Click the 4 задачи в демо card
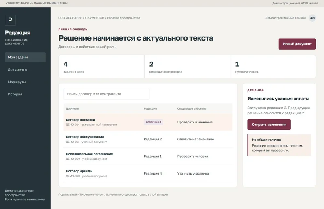The width and height of the screenshot is (324, 209). click(x=102, y=67)
